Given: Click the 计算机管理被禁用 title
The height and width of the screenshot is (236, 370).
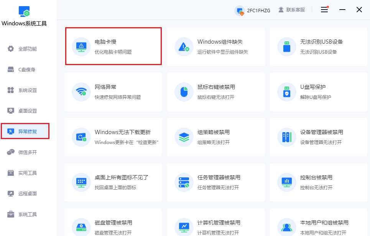Looking at the screenshot, I should [219, 223].
